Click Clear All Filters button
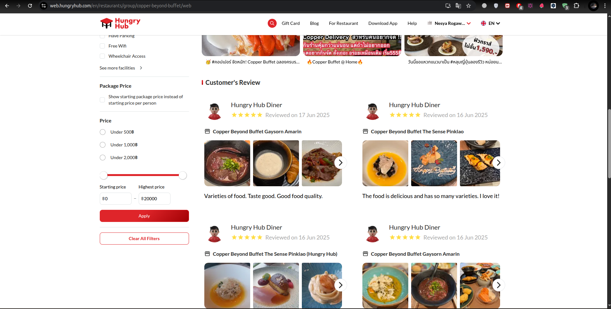Viewport: 611px width, 309px height. (x=144, y=239)
